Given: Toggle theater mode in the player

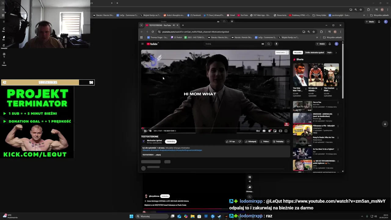Looking at the screenshot, I should point(280,131).
